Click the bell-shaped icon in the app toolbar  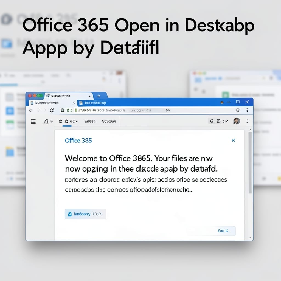click(66, 121)
